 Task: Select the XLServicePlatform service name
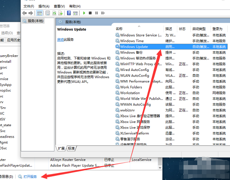[x=134, y=134]
